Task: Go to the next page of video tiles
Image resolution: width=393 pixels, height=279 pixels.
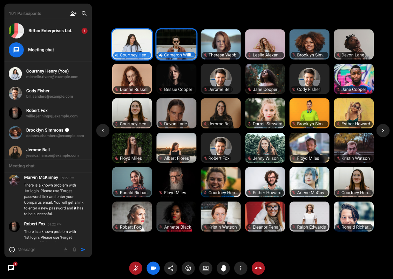Action: 383,130
